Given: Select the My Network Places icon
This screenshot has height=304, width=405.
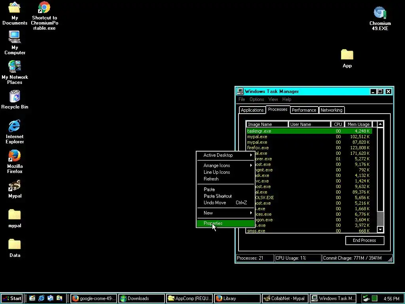Looking at the screenshot, I should [x=15, y=72].
